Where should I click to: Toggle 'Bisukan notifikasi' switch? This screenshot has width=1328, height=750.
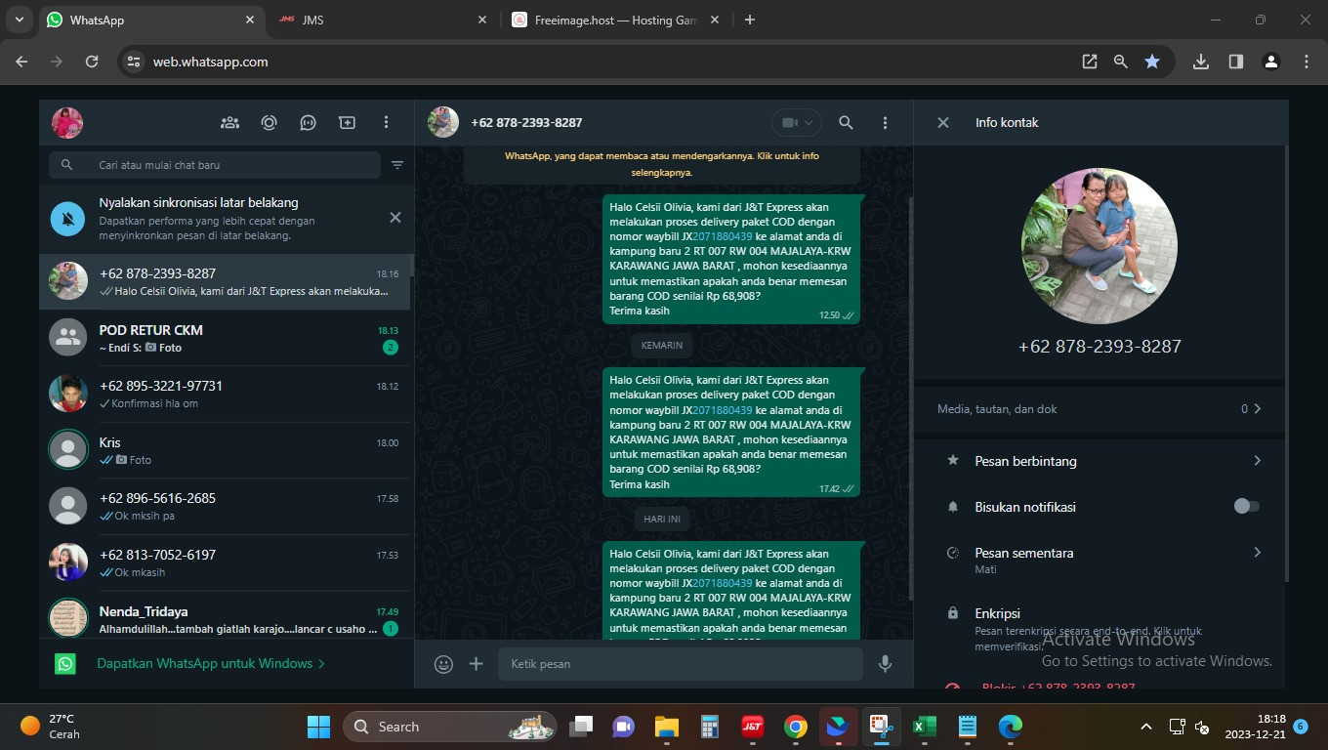pos(1246,506)
